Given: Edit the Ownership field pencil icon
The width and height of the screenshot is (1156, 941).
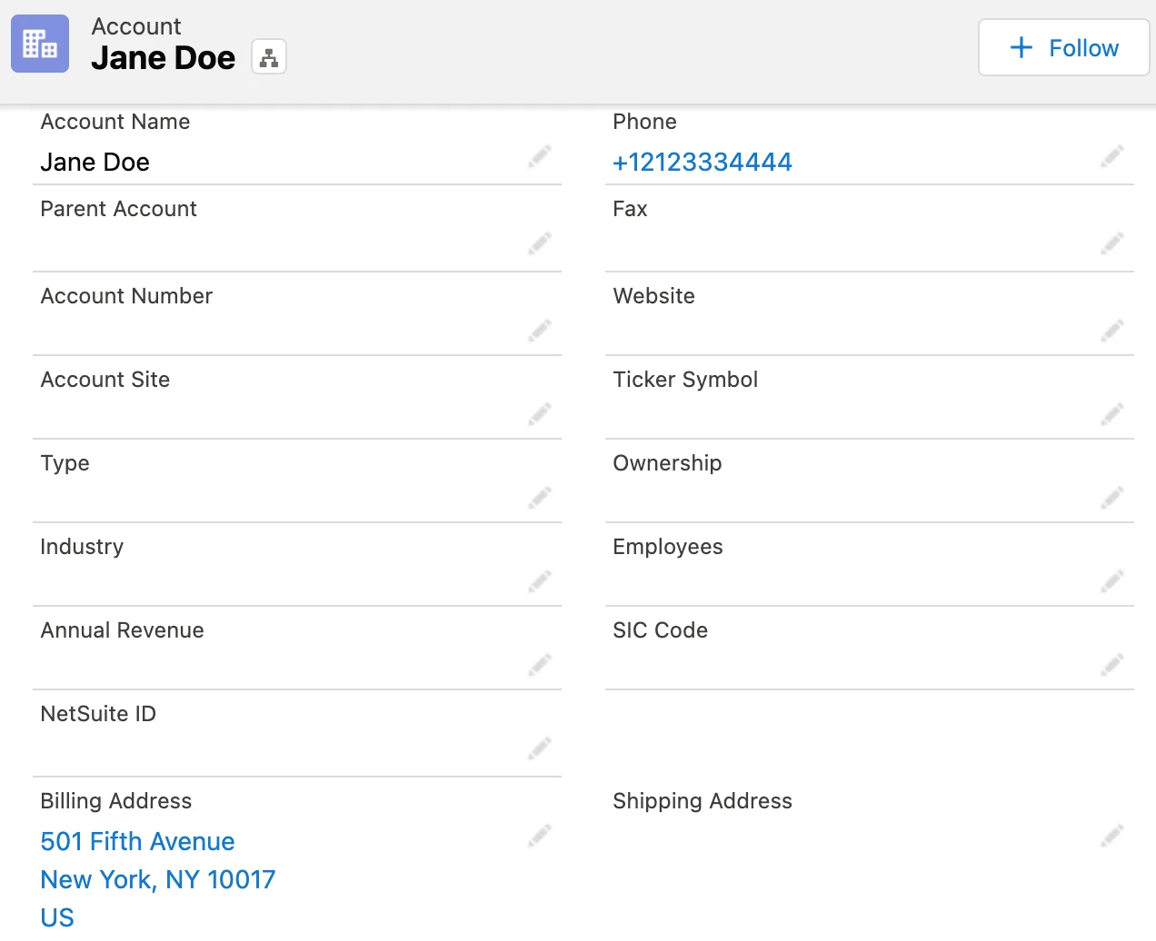Looking at the screenshot, I should point(1111,498).
